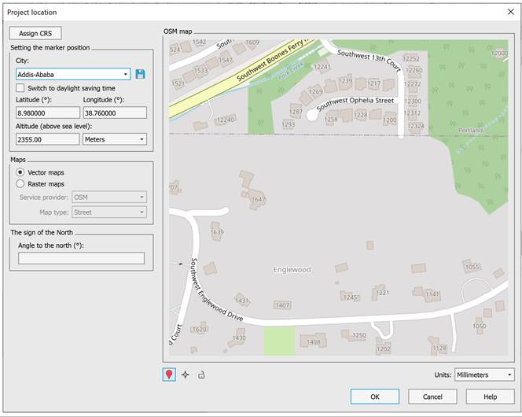Image resolution: width=522 pixels, height=417 pixels.
Task: Open Help for this dialog
Action: (x=490, y=397)
